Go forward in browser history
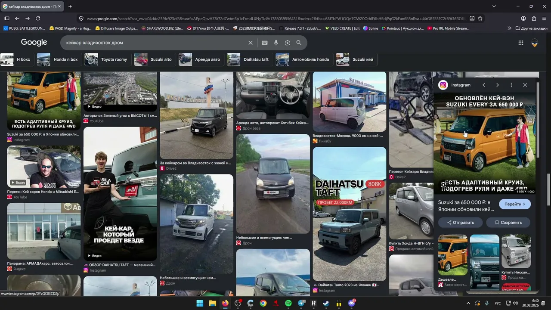This screenshot has height=310, width=551. point(28,19)
